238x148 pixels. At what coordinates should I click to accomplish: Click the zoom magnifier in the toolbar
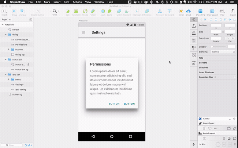coord(55,11)
